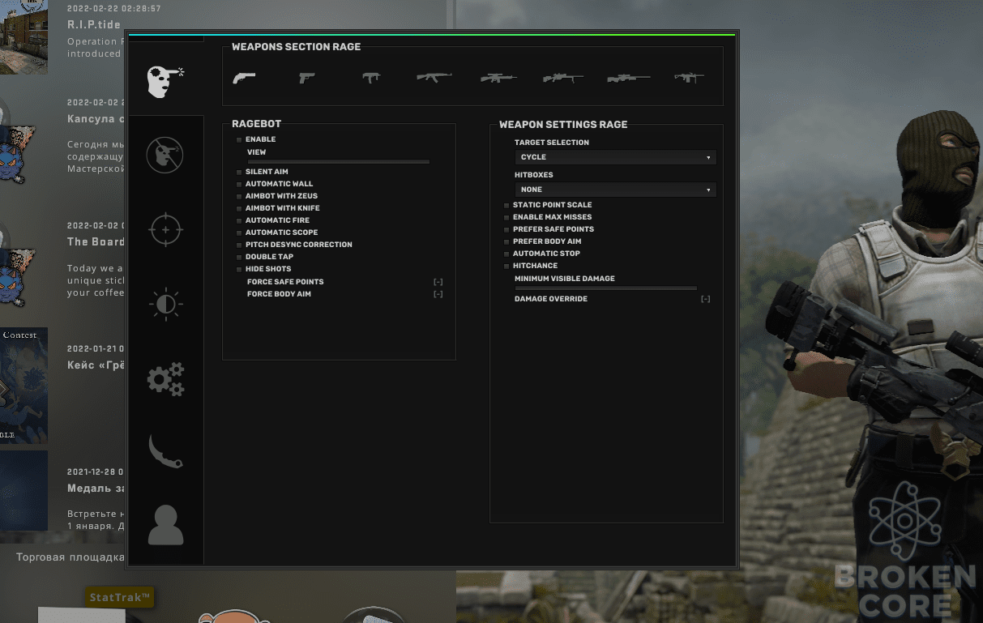Toggle the Hide Shots checkbox
Screen dimensions: 983x623
coord(239,270)
